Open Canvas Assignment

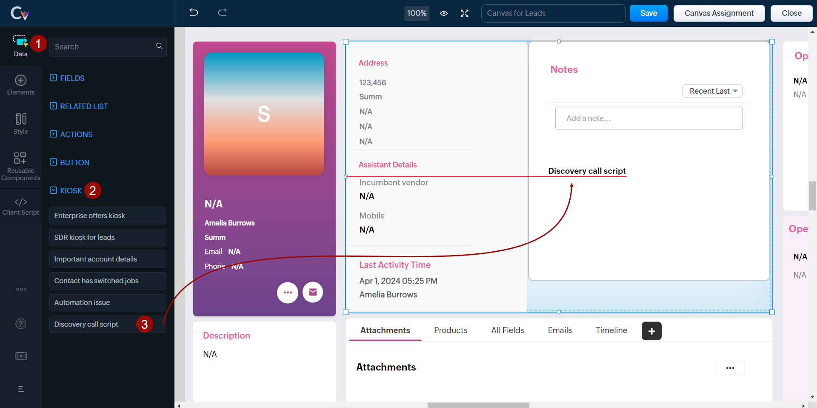719,13
